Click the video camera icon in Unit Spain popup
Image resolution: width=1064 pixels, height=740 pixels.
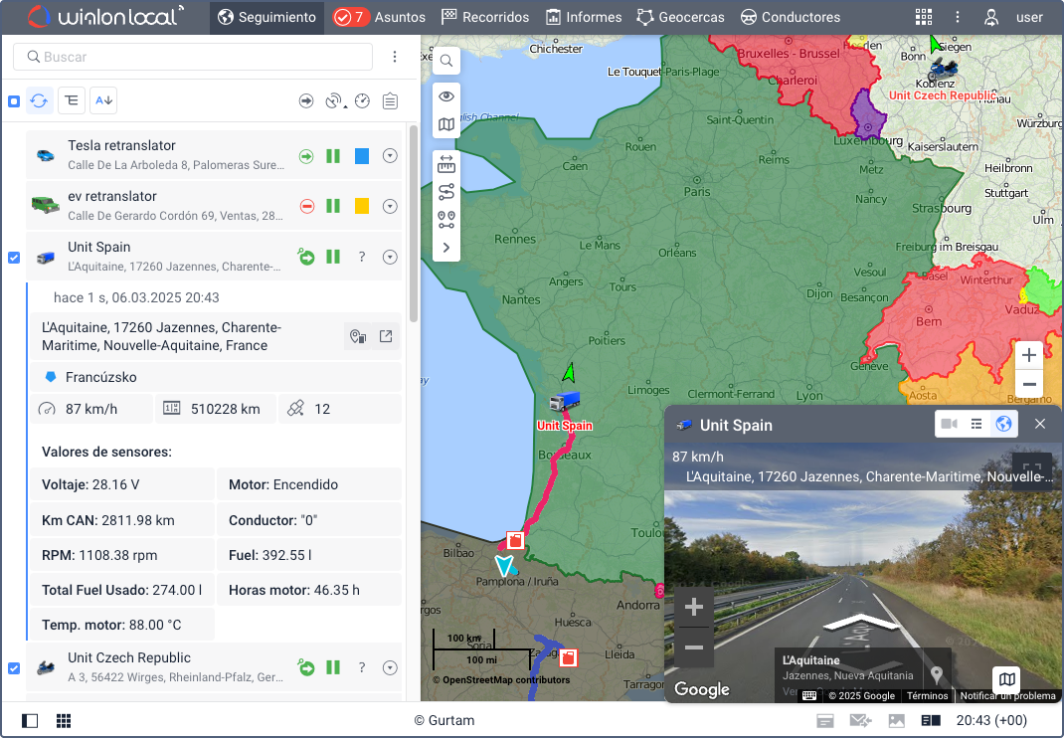949,425
